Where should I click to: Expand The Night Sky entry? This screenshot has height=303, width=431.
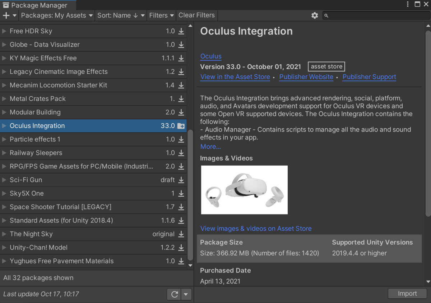point(4,234)
